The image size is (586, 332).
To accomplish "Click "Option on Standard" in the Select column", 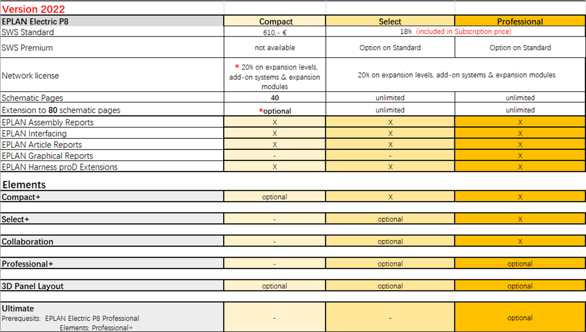I will tap(390, 48).
